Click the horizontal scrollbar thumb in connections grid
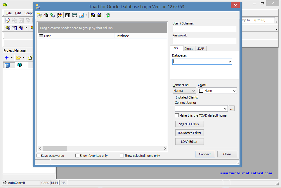This screenshot has height=188, width=281. [x=55, y=148]
